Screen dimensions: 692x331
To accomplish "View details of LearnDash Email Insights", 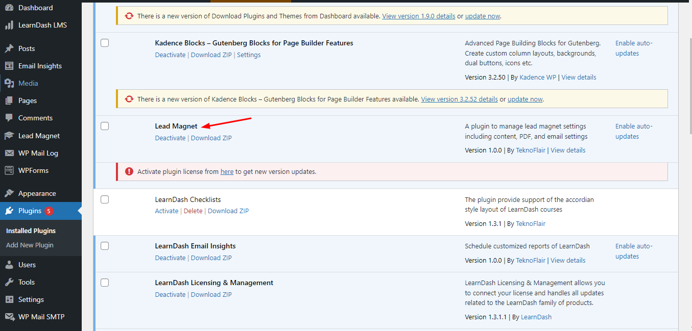I will pos(568,260).
